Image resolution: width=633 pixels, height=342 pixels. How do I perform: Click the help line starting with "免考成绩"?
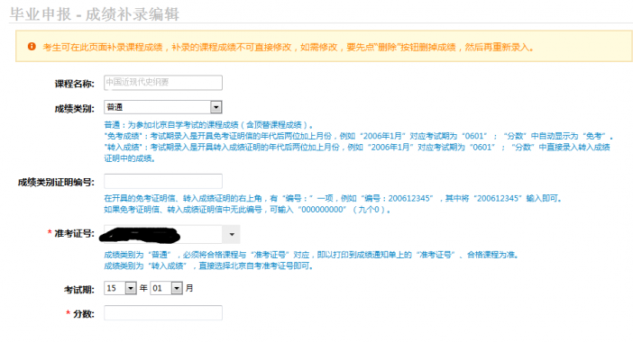coord(359,136)
